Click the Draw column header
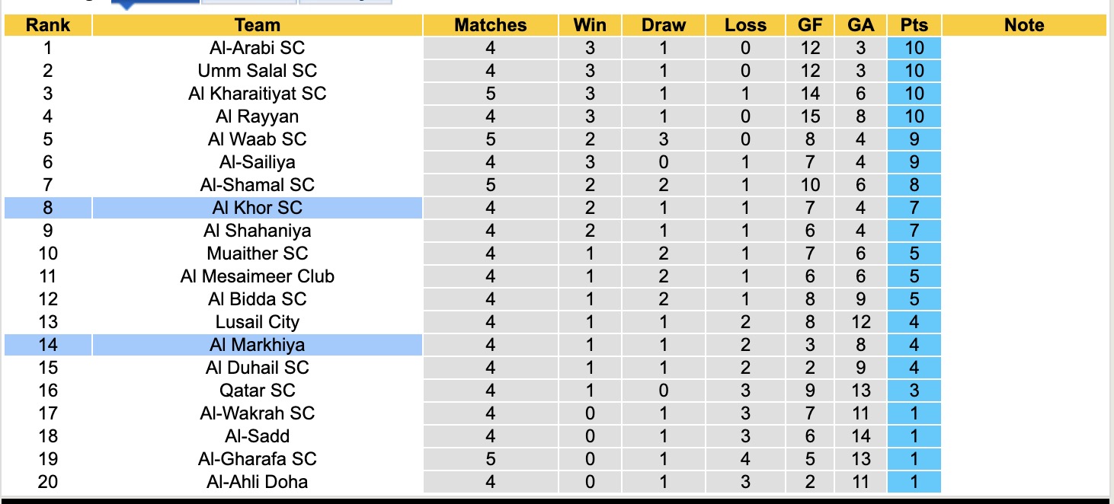This screenshot has width=1114, height=504. point(663,25)
